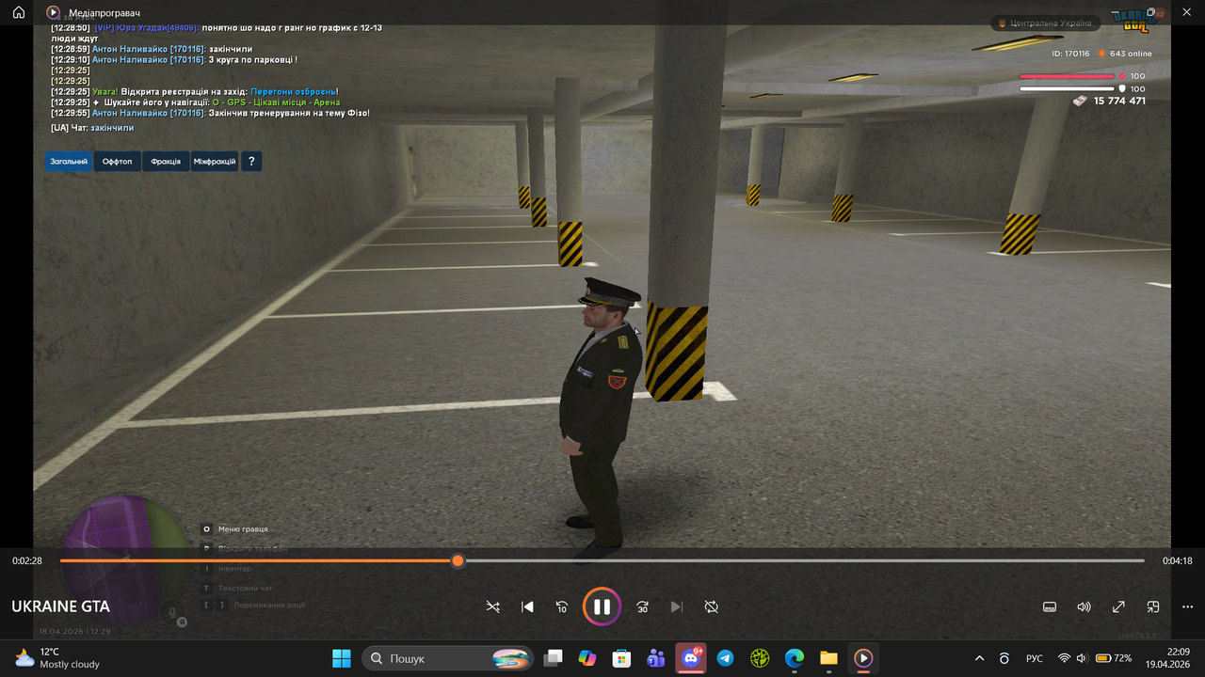The image size is (1205, 677).
Task: Skip back 10 seconds
Action: [x=562, y=606]
